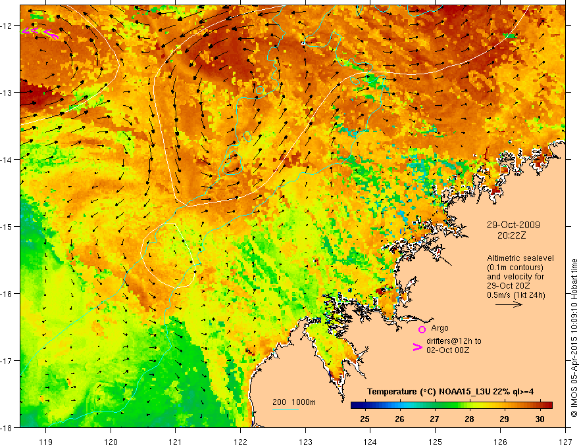Click the 126 longitude axis label

pyautogui.click(x=500, y=442)
